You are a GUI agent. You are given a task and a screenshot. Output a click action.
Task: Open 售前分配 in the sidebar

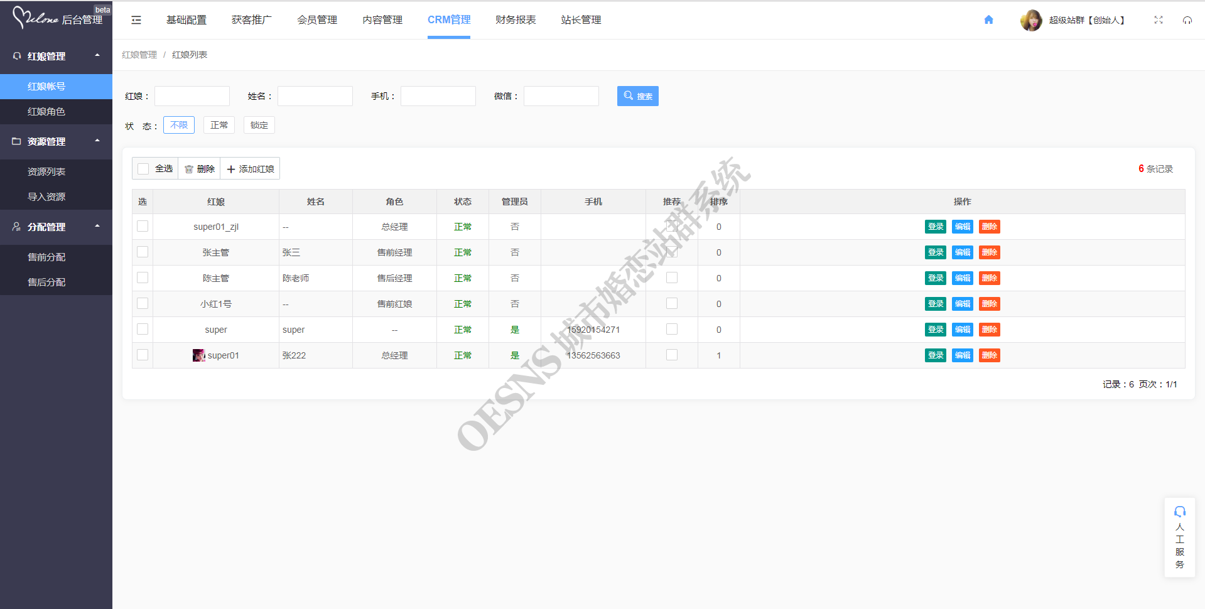pyautogui.click(x=46, y=257)
